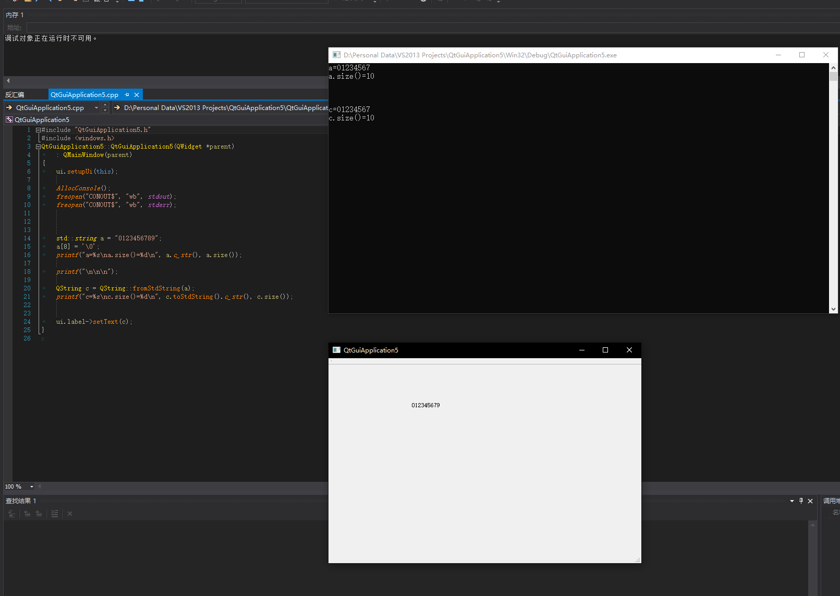Collapse the constructor block on line 3
The width and height of the screenshot is (840, 596).
pyautogui.click(x=38, y=147)
